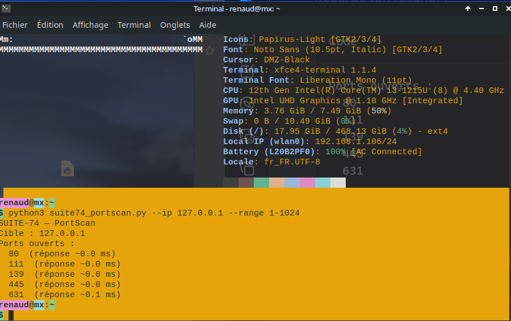
Task: Click the title text 'Terminal - renaud@mx: ~'
Action: pos(237,9)
